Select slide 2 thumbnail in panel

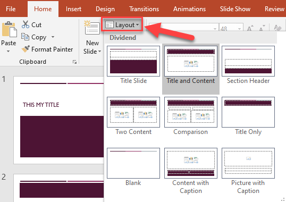[58, 188]
